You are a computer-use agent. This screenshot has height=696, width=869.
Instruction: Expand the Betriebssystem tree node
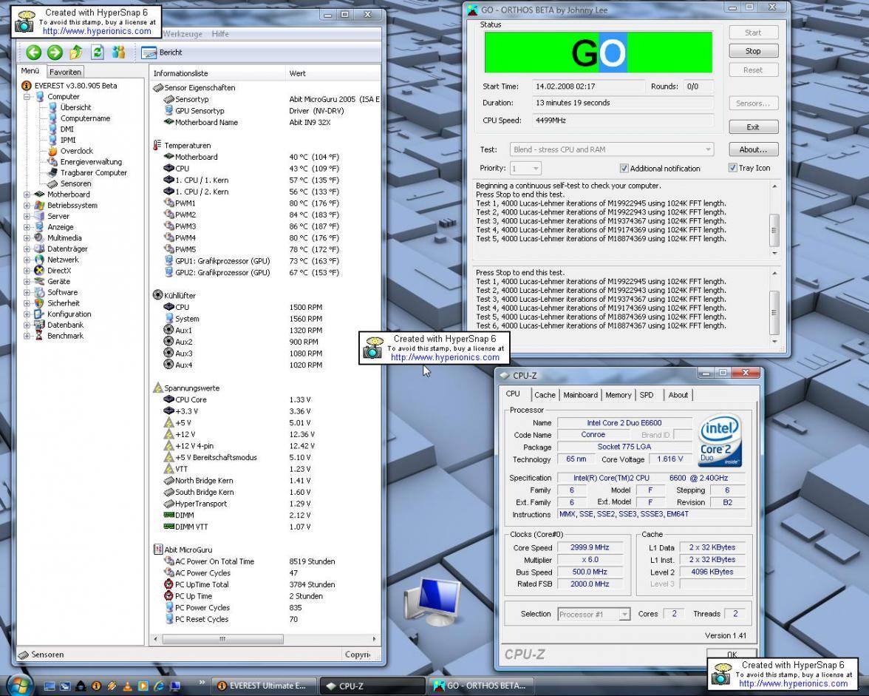[27, 205]
